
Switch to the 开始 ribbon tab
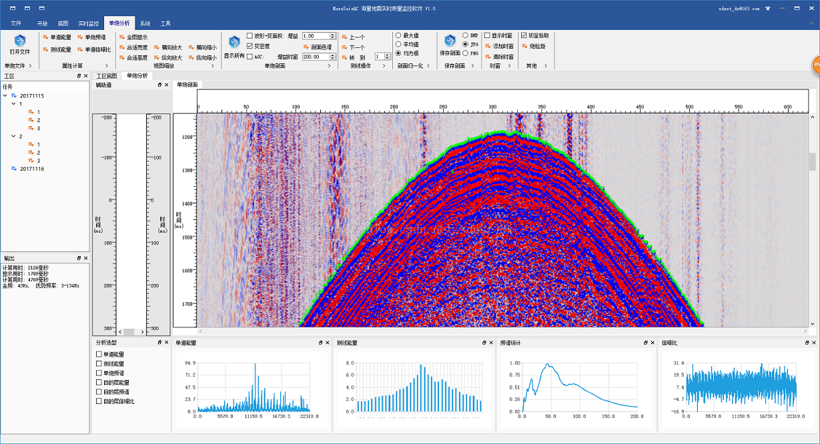tap(43, 23)
